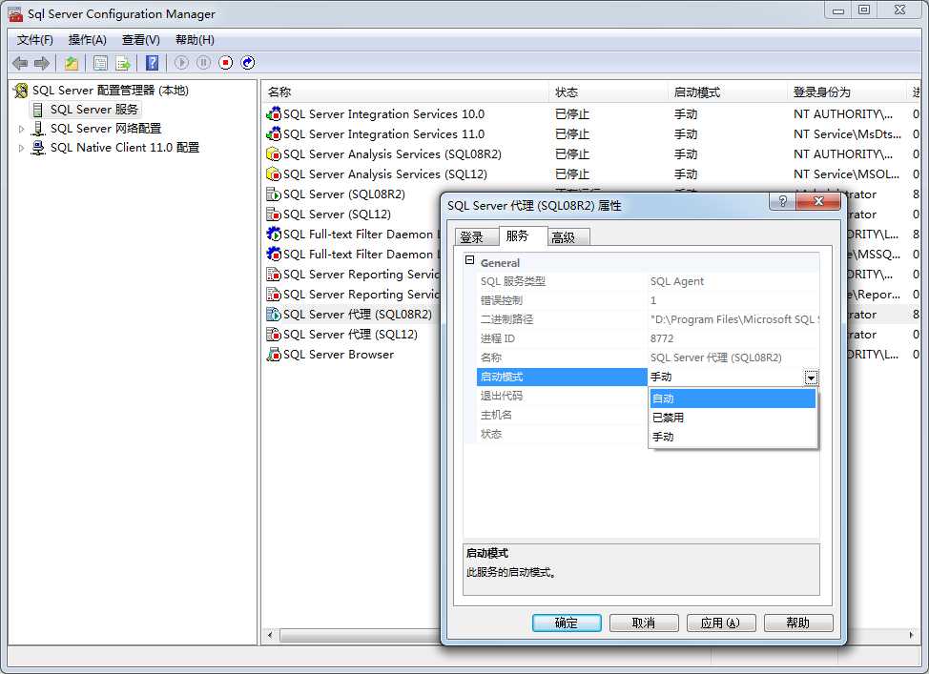The height and width of the screenshot is (674, 929).
Task: Click the Analysis Services (SQL12) icon
Action: point(273,174)
